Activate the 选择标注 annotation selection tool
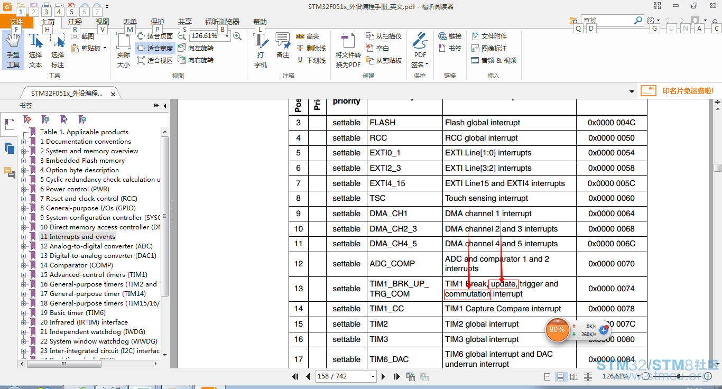This screenshot has height=389, width=722. pos(58,50)
